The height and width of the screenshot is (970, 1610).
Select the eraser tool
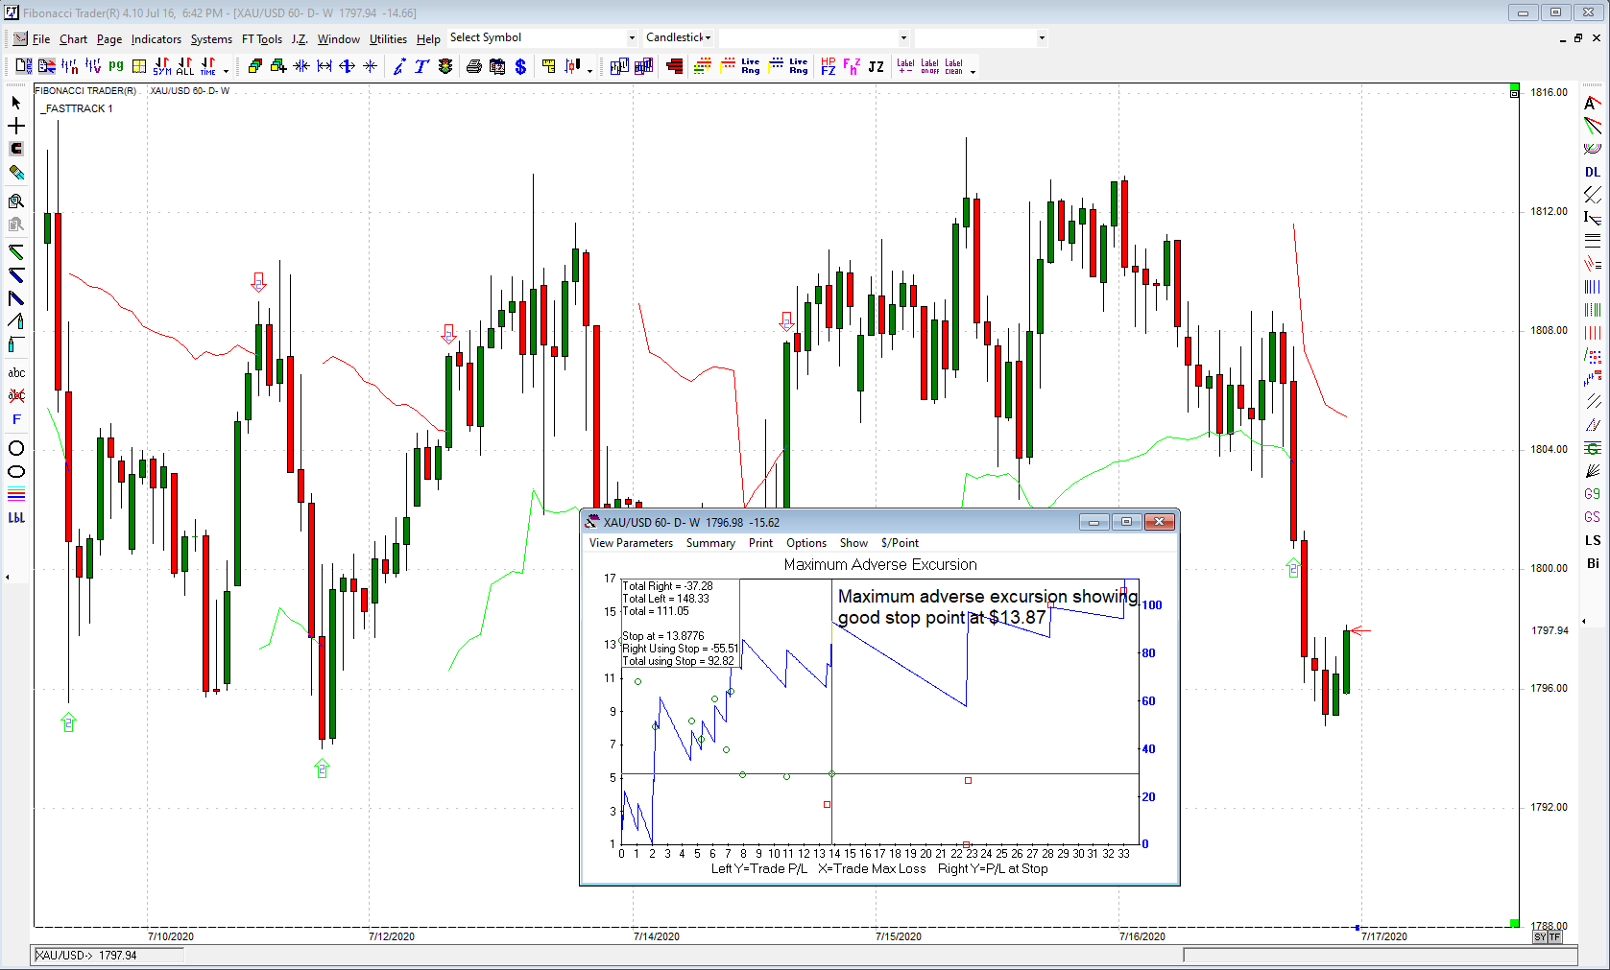click(x=15, y=173)
